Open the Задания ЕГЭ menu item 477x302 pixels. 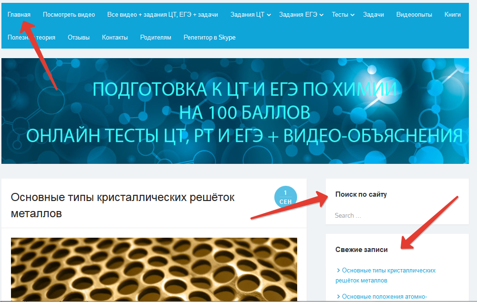298,15
